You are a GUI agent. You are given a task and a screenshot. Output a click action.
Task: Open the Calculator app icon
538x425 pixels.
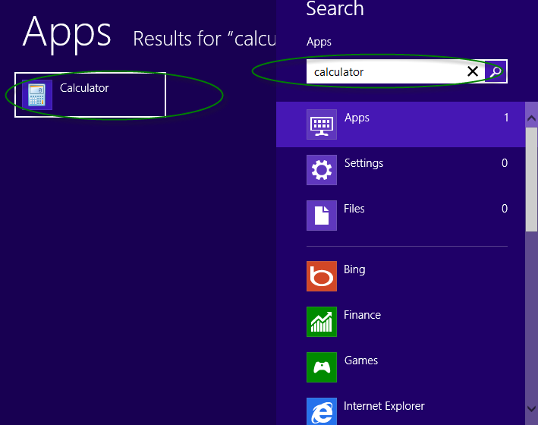pos(37,95)
